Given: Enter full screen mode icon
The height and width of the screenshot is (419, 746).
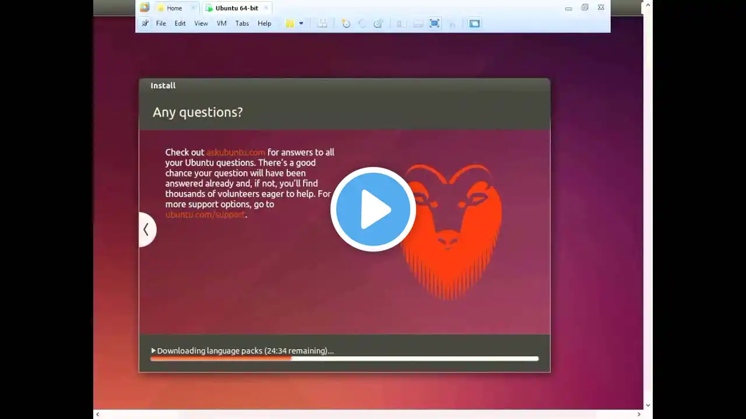Looking at the screenshot, I should (x=434, y=23).
